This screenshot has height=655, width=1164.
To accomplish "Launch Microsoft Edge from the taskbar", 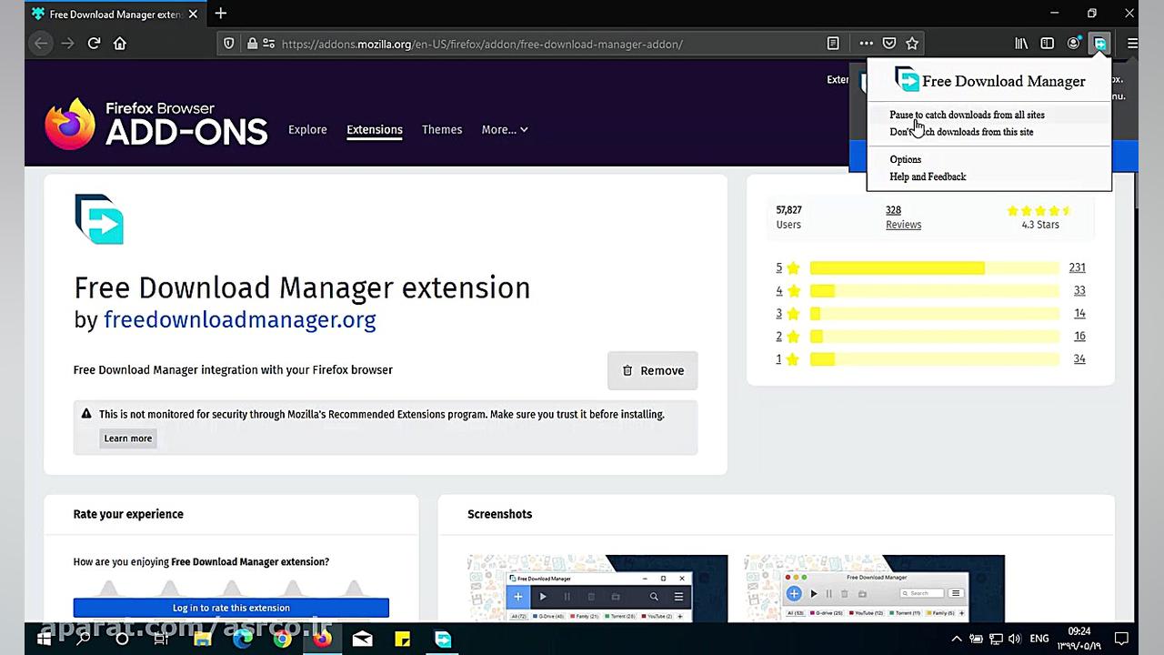I will [x=242, y=639].
